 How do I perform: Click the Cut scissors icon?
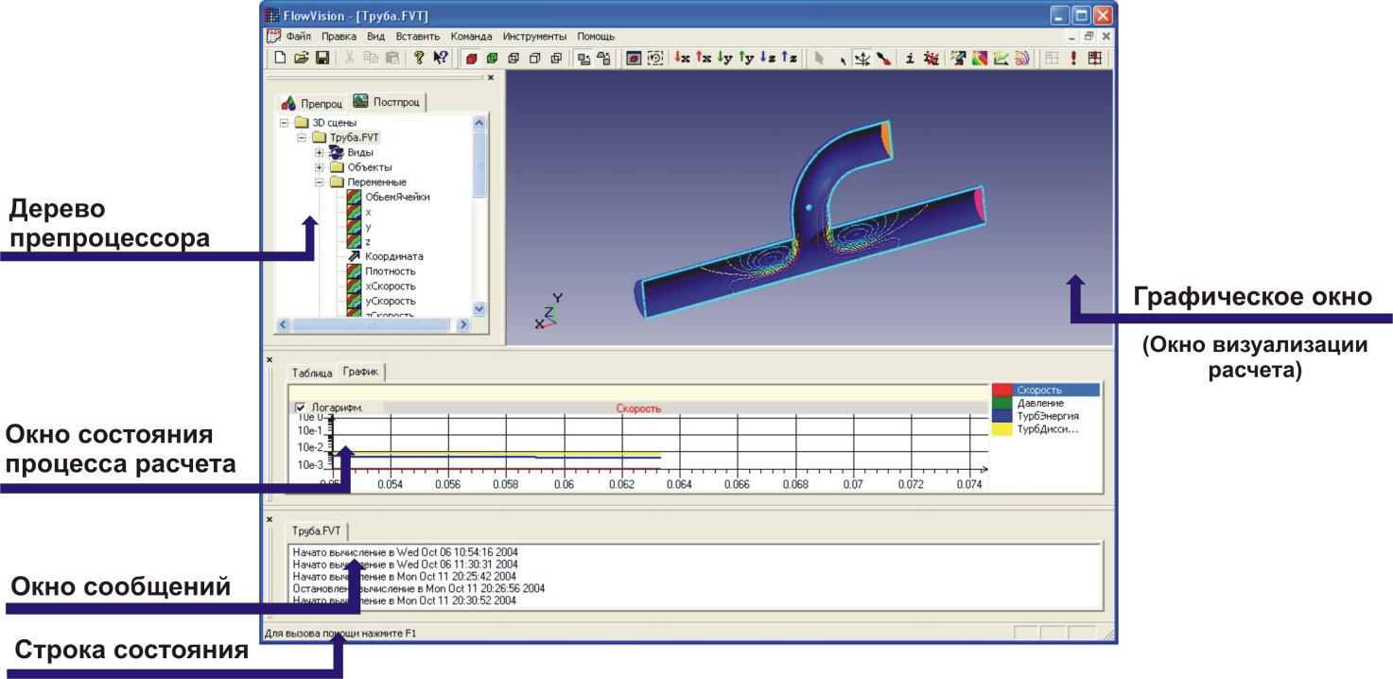click(350, 58)
